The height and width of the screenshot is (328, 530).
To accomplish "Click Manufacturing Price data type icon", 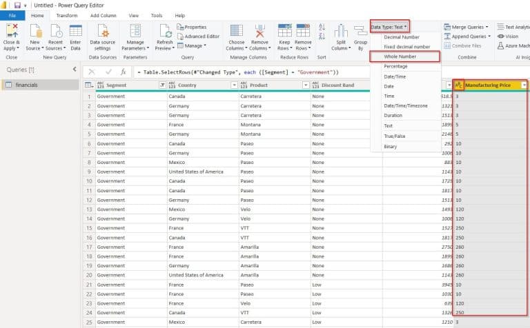I will (x=458, y=85).
